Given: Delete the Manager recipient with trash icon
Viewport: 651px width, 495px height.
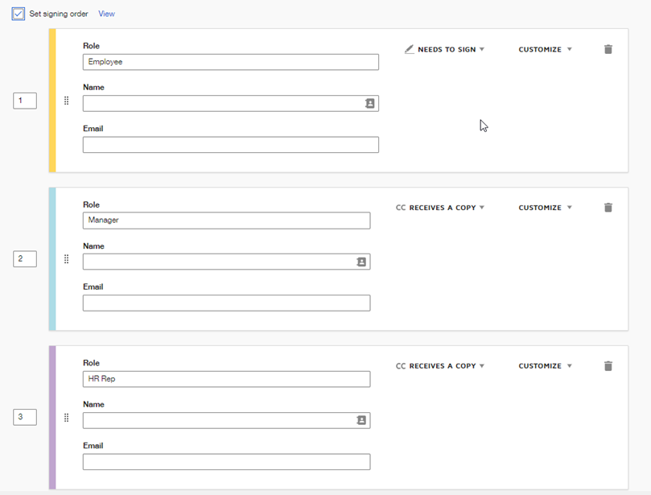Looking at the screenshot, I should (608, 208).
